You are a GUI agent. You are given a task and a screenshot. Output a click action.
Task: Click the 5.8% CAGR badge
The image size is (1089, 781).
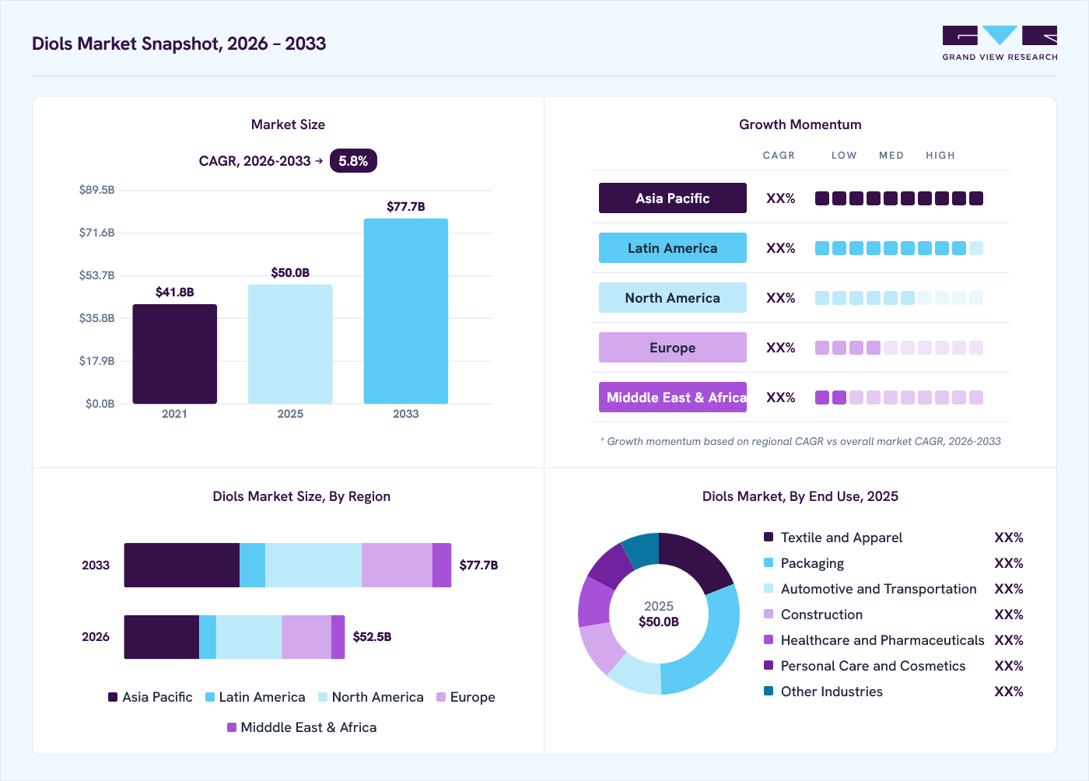point(353,161)
